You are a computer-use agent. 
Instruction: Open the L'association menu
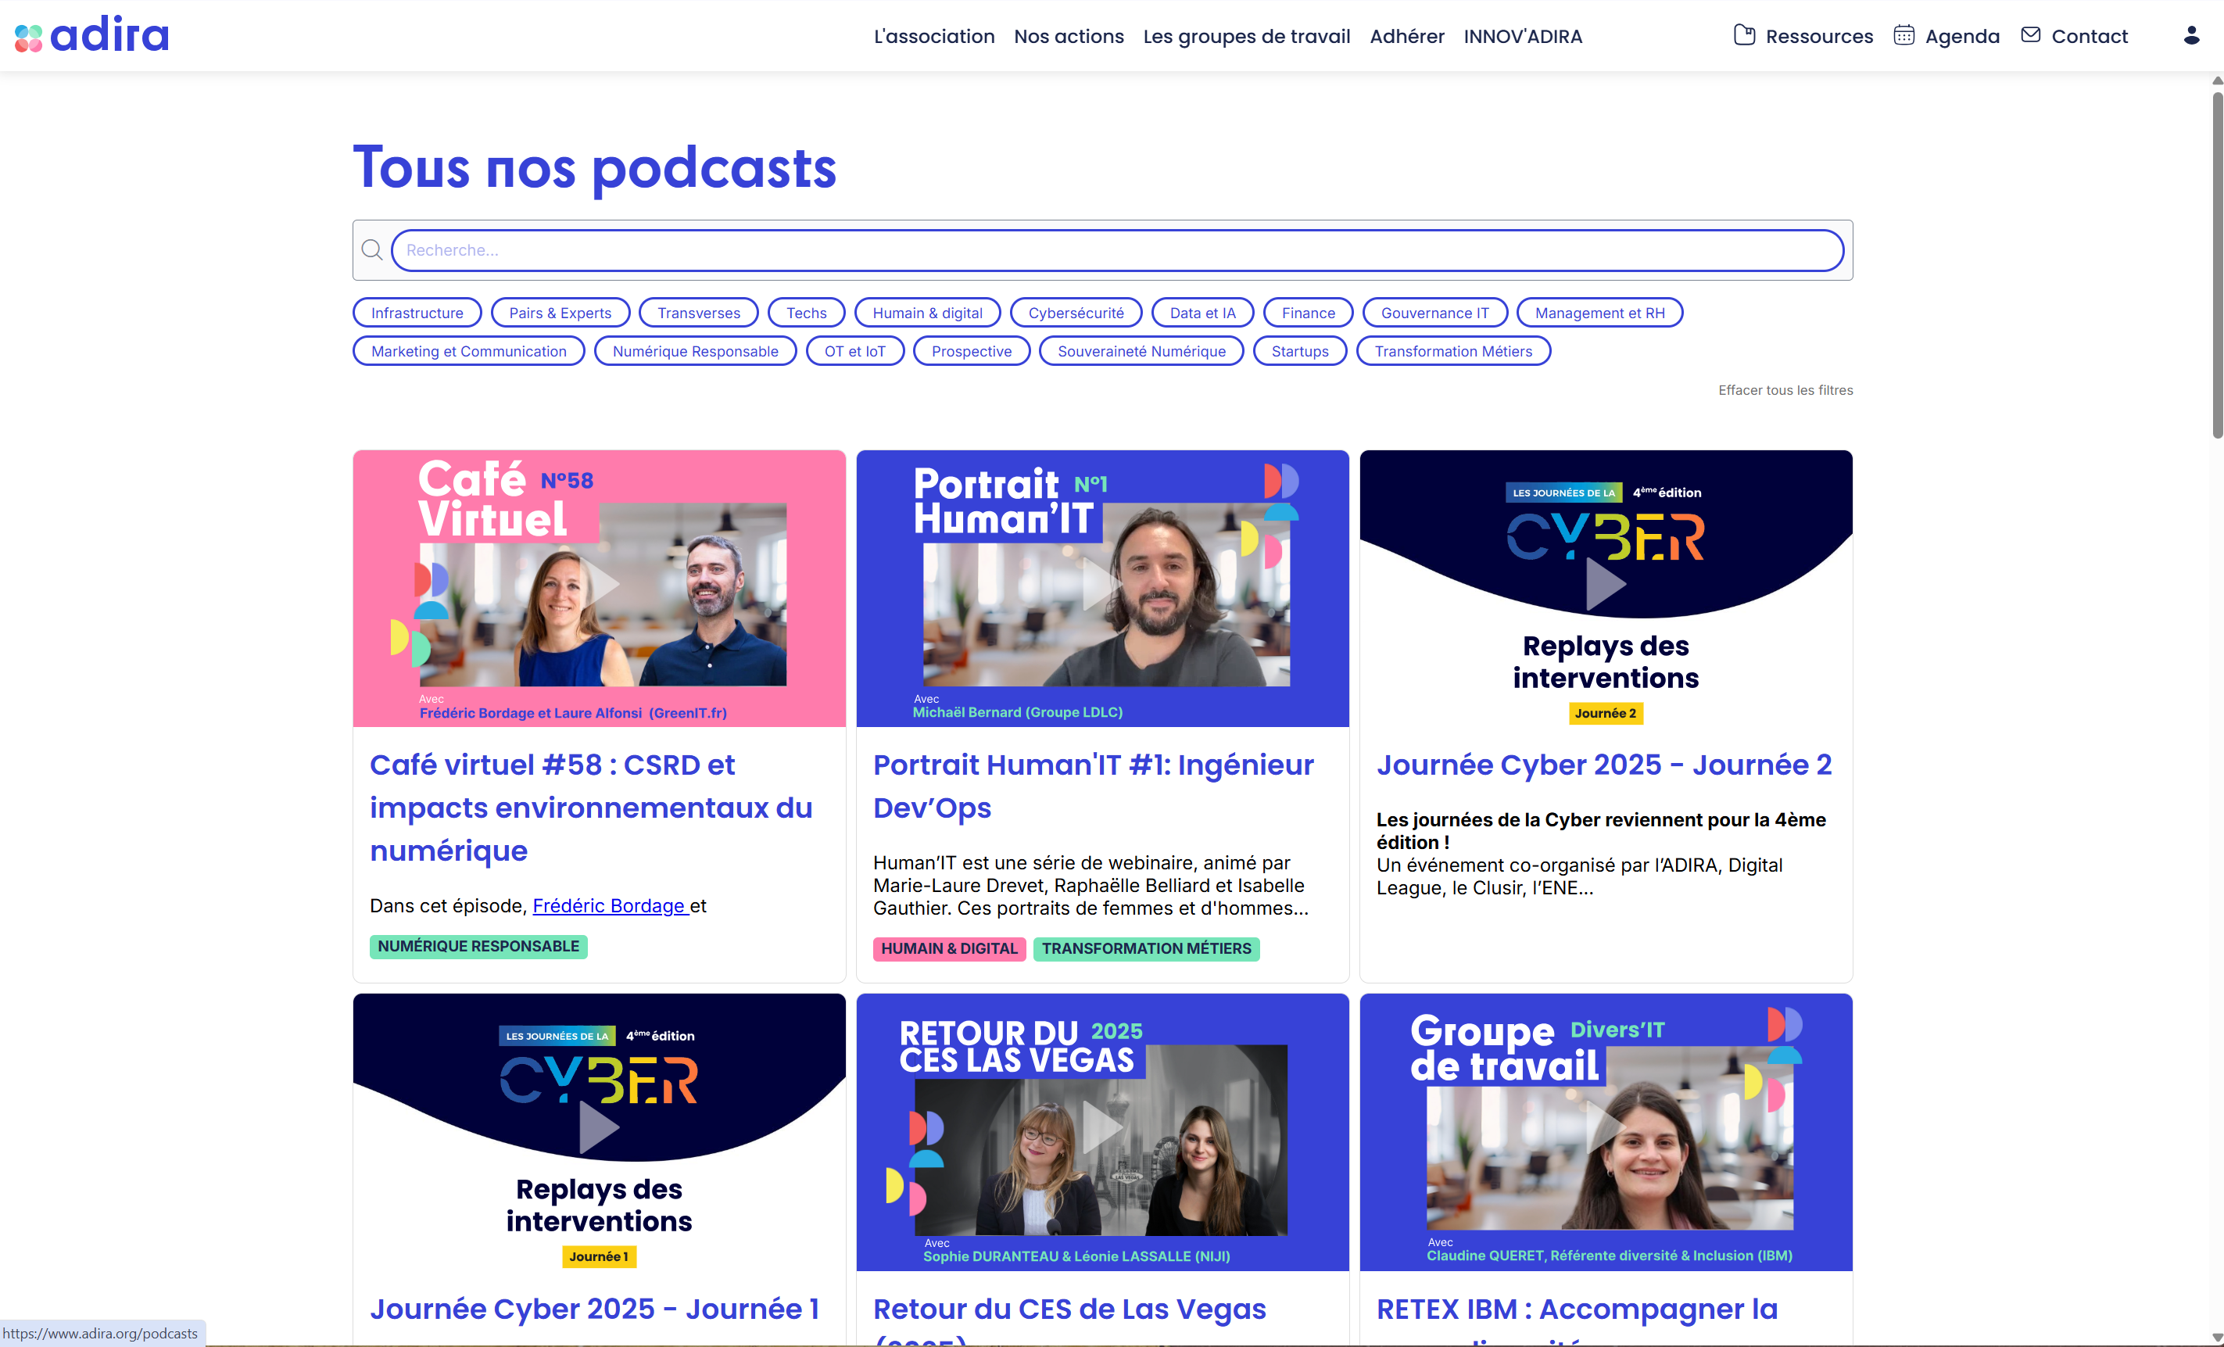coord(933,36)
